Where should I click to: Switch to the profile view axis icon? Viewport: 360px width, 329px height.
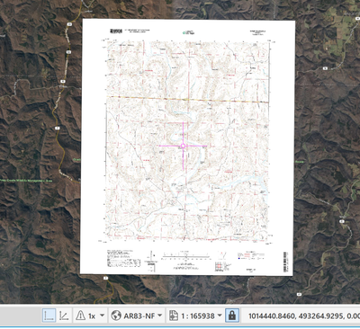pyautogui.click(x=64, y=316)
